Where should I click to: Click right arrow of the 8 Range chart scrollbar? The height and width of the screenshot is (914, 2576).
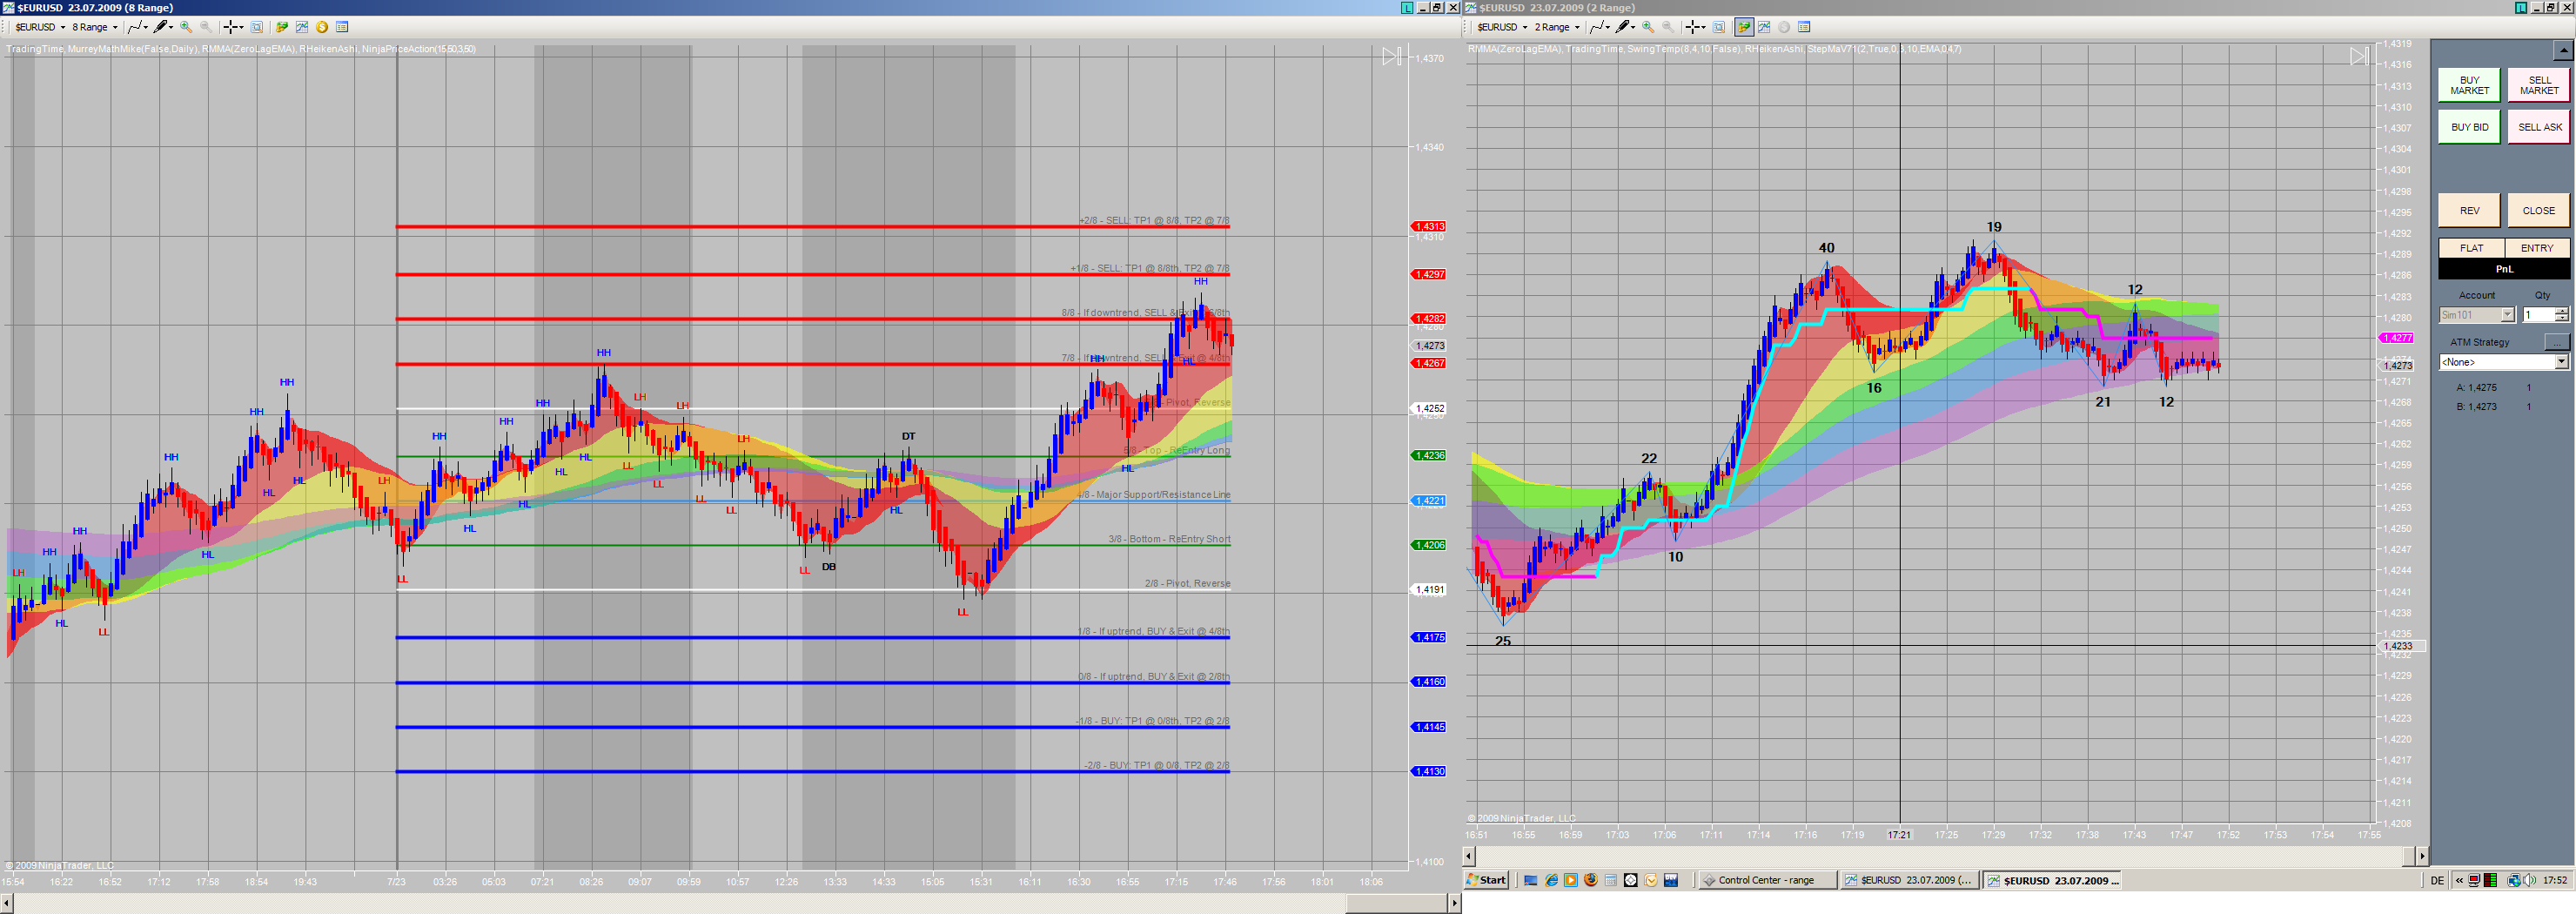[x=1455, y=903]
